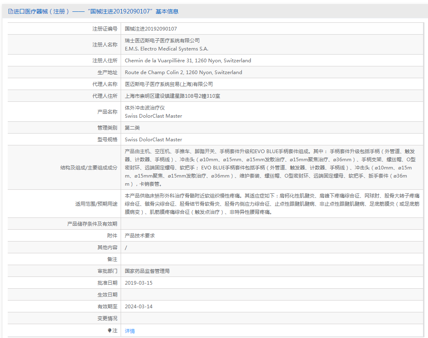
Task: Click the slash value in the 其他内容 row
Action: pos(126,248)
